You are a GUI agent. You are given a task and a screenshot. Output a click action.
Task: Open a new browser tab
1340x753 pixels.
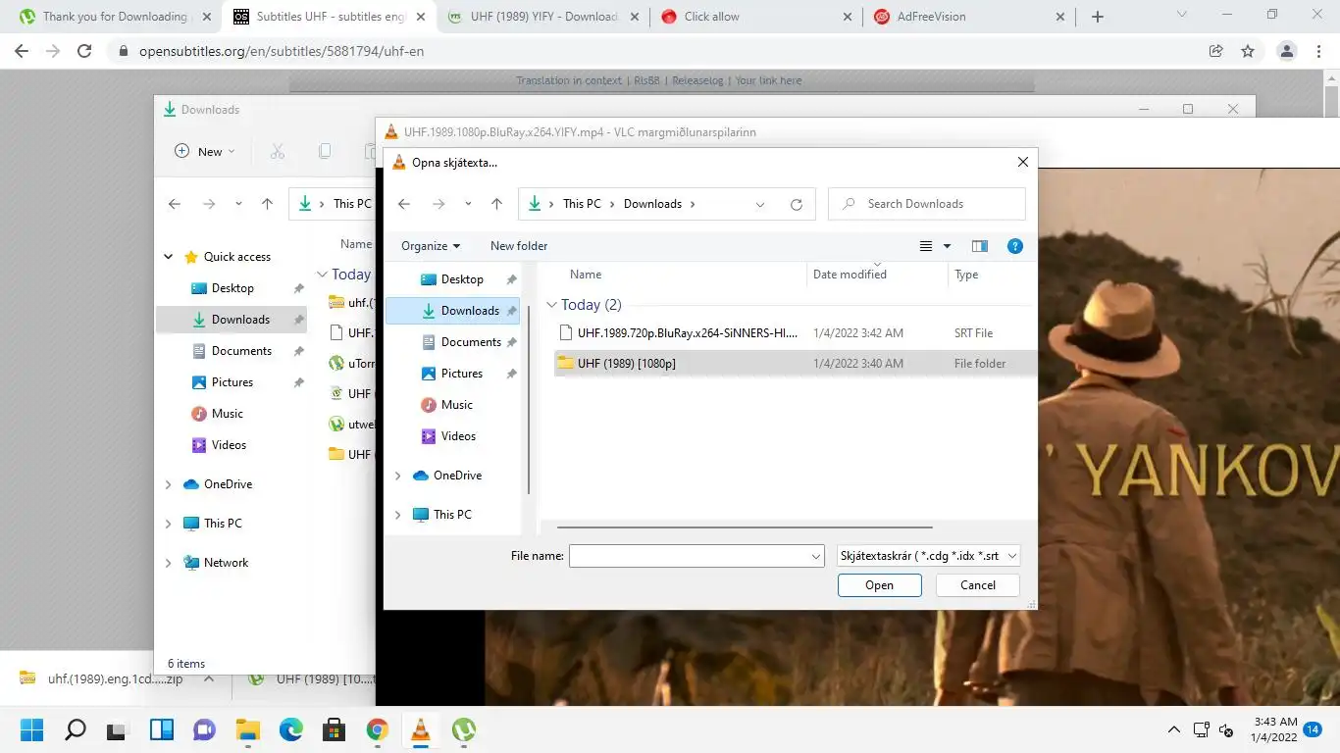[x=1098, y=17]
